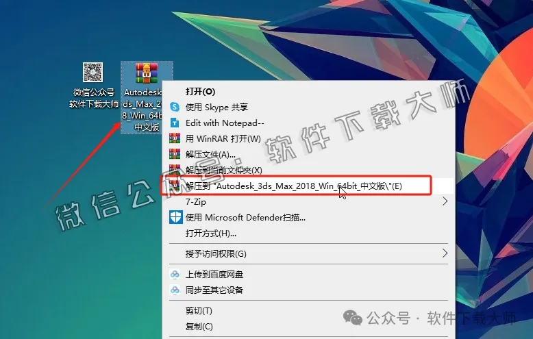533x339 pixels.
Task: Click the 微信公众号 软件下载大师 file label
Action: point(94,98)
